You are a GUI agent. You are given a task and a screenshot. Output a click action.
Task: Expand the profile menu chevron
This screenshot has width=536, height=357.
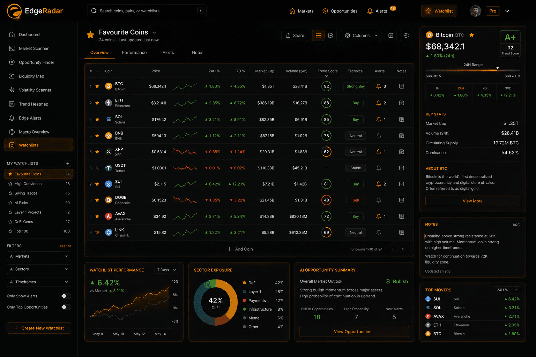tap(507, 11)
